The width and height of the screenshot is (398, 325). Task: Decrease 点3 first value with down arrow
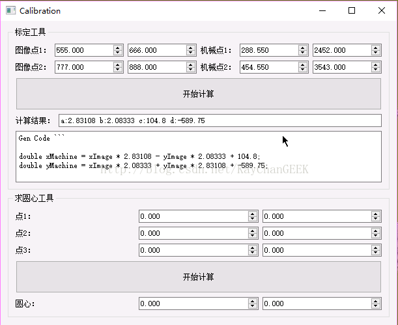click(x=253, y=253)
